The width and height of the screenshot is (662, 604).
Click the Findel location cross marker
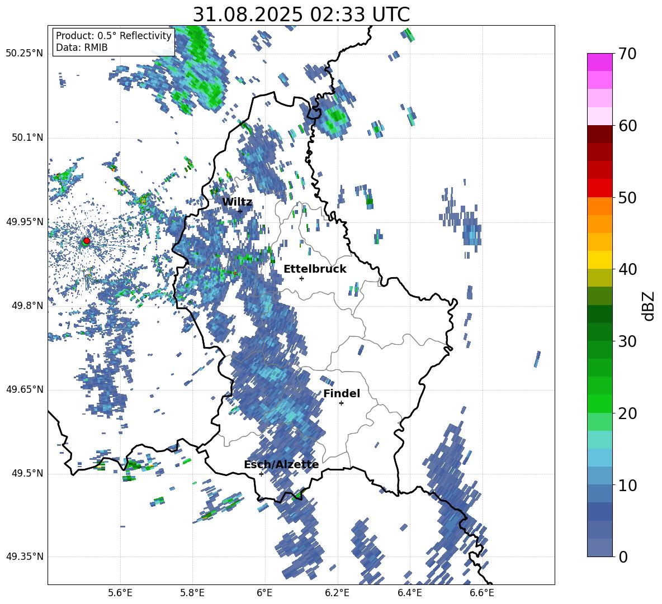click(x=341, y=403)
